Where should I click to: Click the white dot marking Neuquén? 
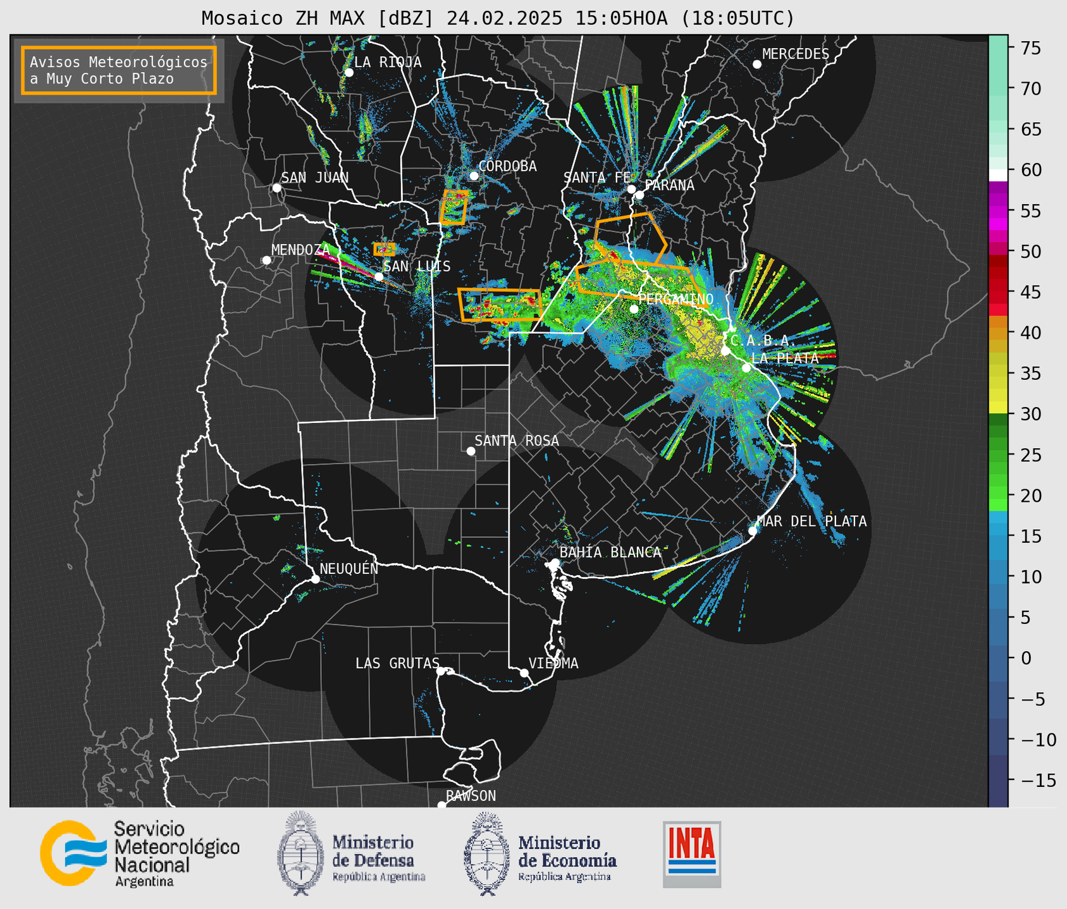coord(315,579)
